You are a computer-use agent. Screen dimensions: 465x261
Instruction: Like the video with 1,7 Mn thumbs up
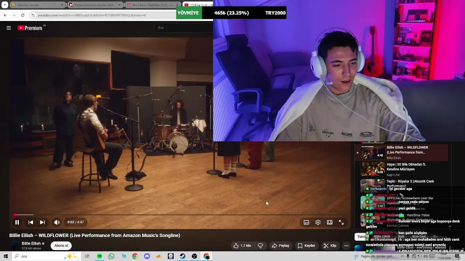(x=242, y=246)
